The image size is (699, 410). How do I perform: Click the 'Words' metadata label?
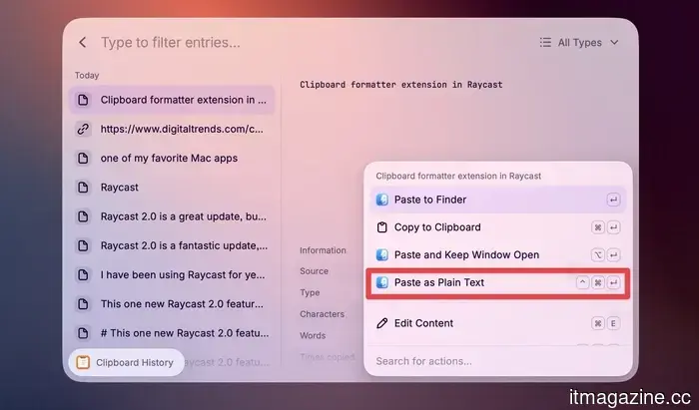pos(313,335)
